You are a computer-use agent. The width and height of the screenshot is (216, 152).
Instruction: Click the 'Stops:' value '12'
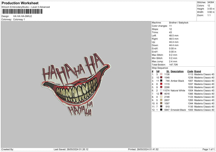point(170,29)
